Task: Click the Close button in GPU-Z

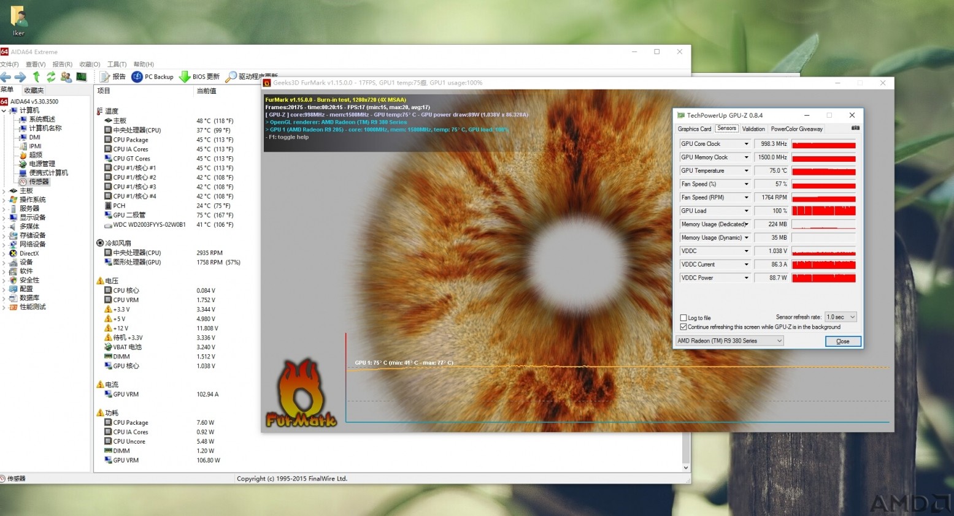Action: 843,341
